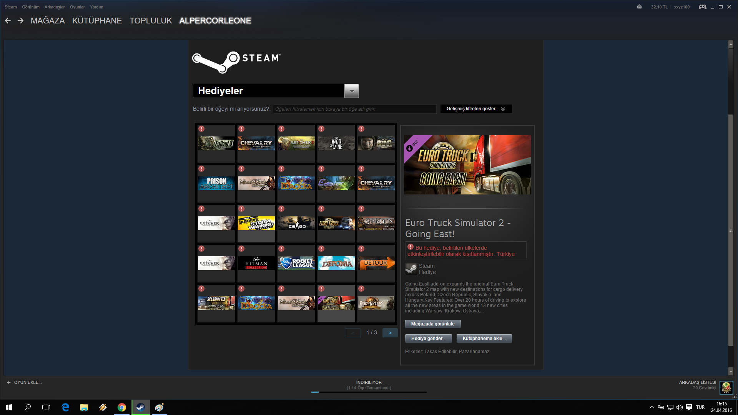Click the CS:GO gift item icon
This screenshot has height=415, width=738.
296,222
